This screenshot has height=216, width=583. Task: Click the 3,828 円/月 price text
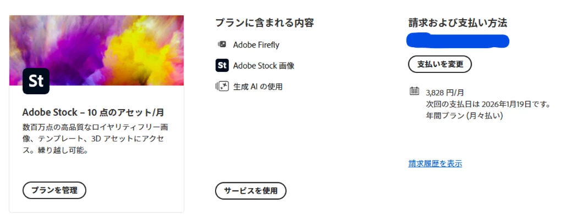click(445, 93)
